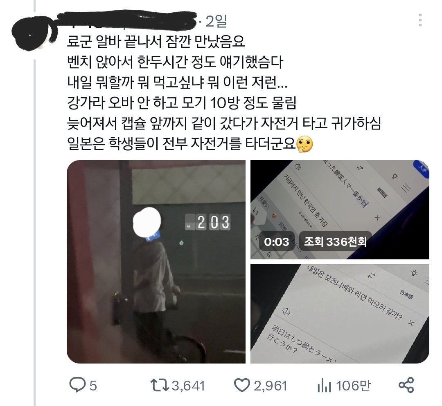Like the tweet with heart icon
The image size is (442, 406).
click(x=242, y=385)
